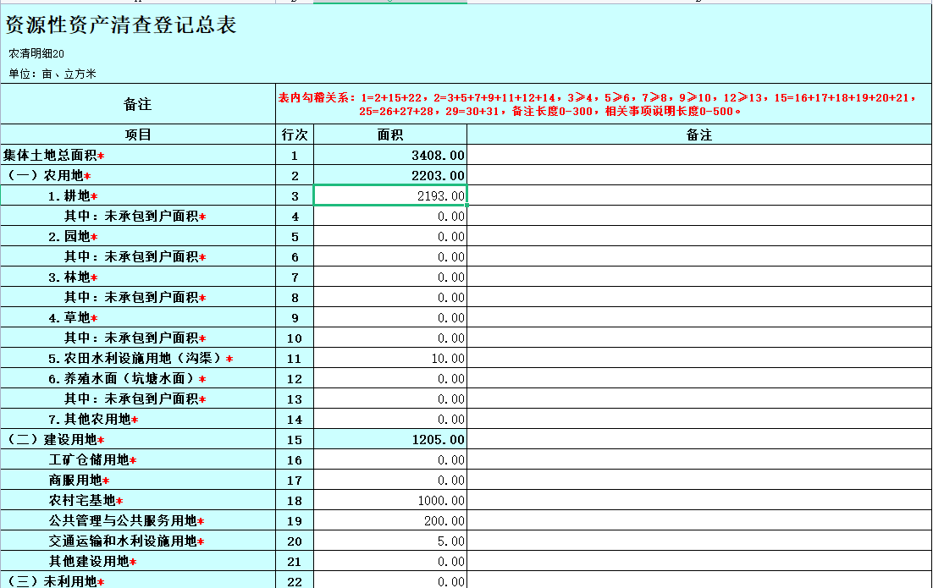Screen dimensions: 933x588
Task: Click the 面积 column header
Action: [390, 135]
